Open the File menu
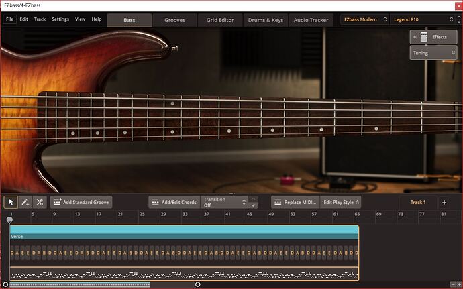Viewport: 463px width, 289px height. (10, 19)
